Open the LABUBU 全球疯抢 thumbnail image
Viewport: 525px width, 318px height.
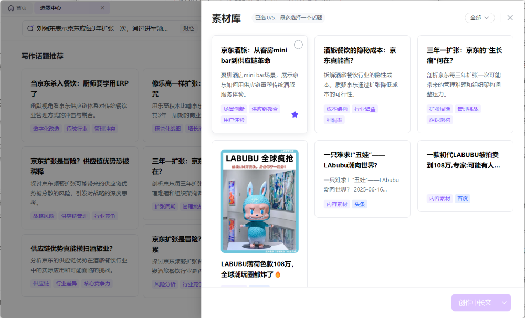click(x=259, y=201)
